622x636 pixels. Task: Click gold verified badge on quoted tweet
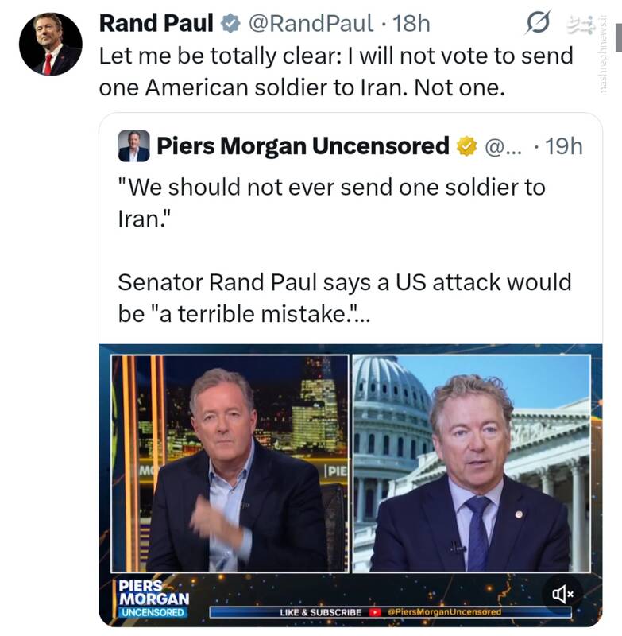[466, 146]
